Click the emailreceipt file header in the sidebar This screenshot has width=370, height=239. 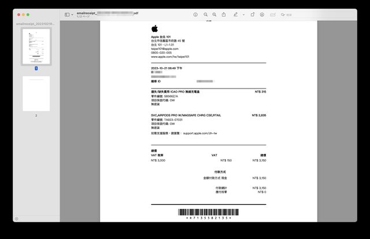click(35, 24)
